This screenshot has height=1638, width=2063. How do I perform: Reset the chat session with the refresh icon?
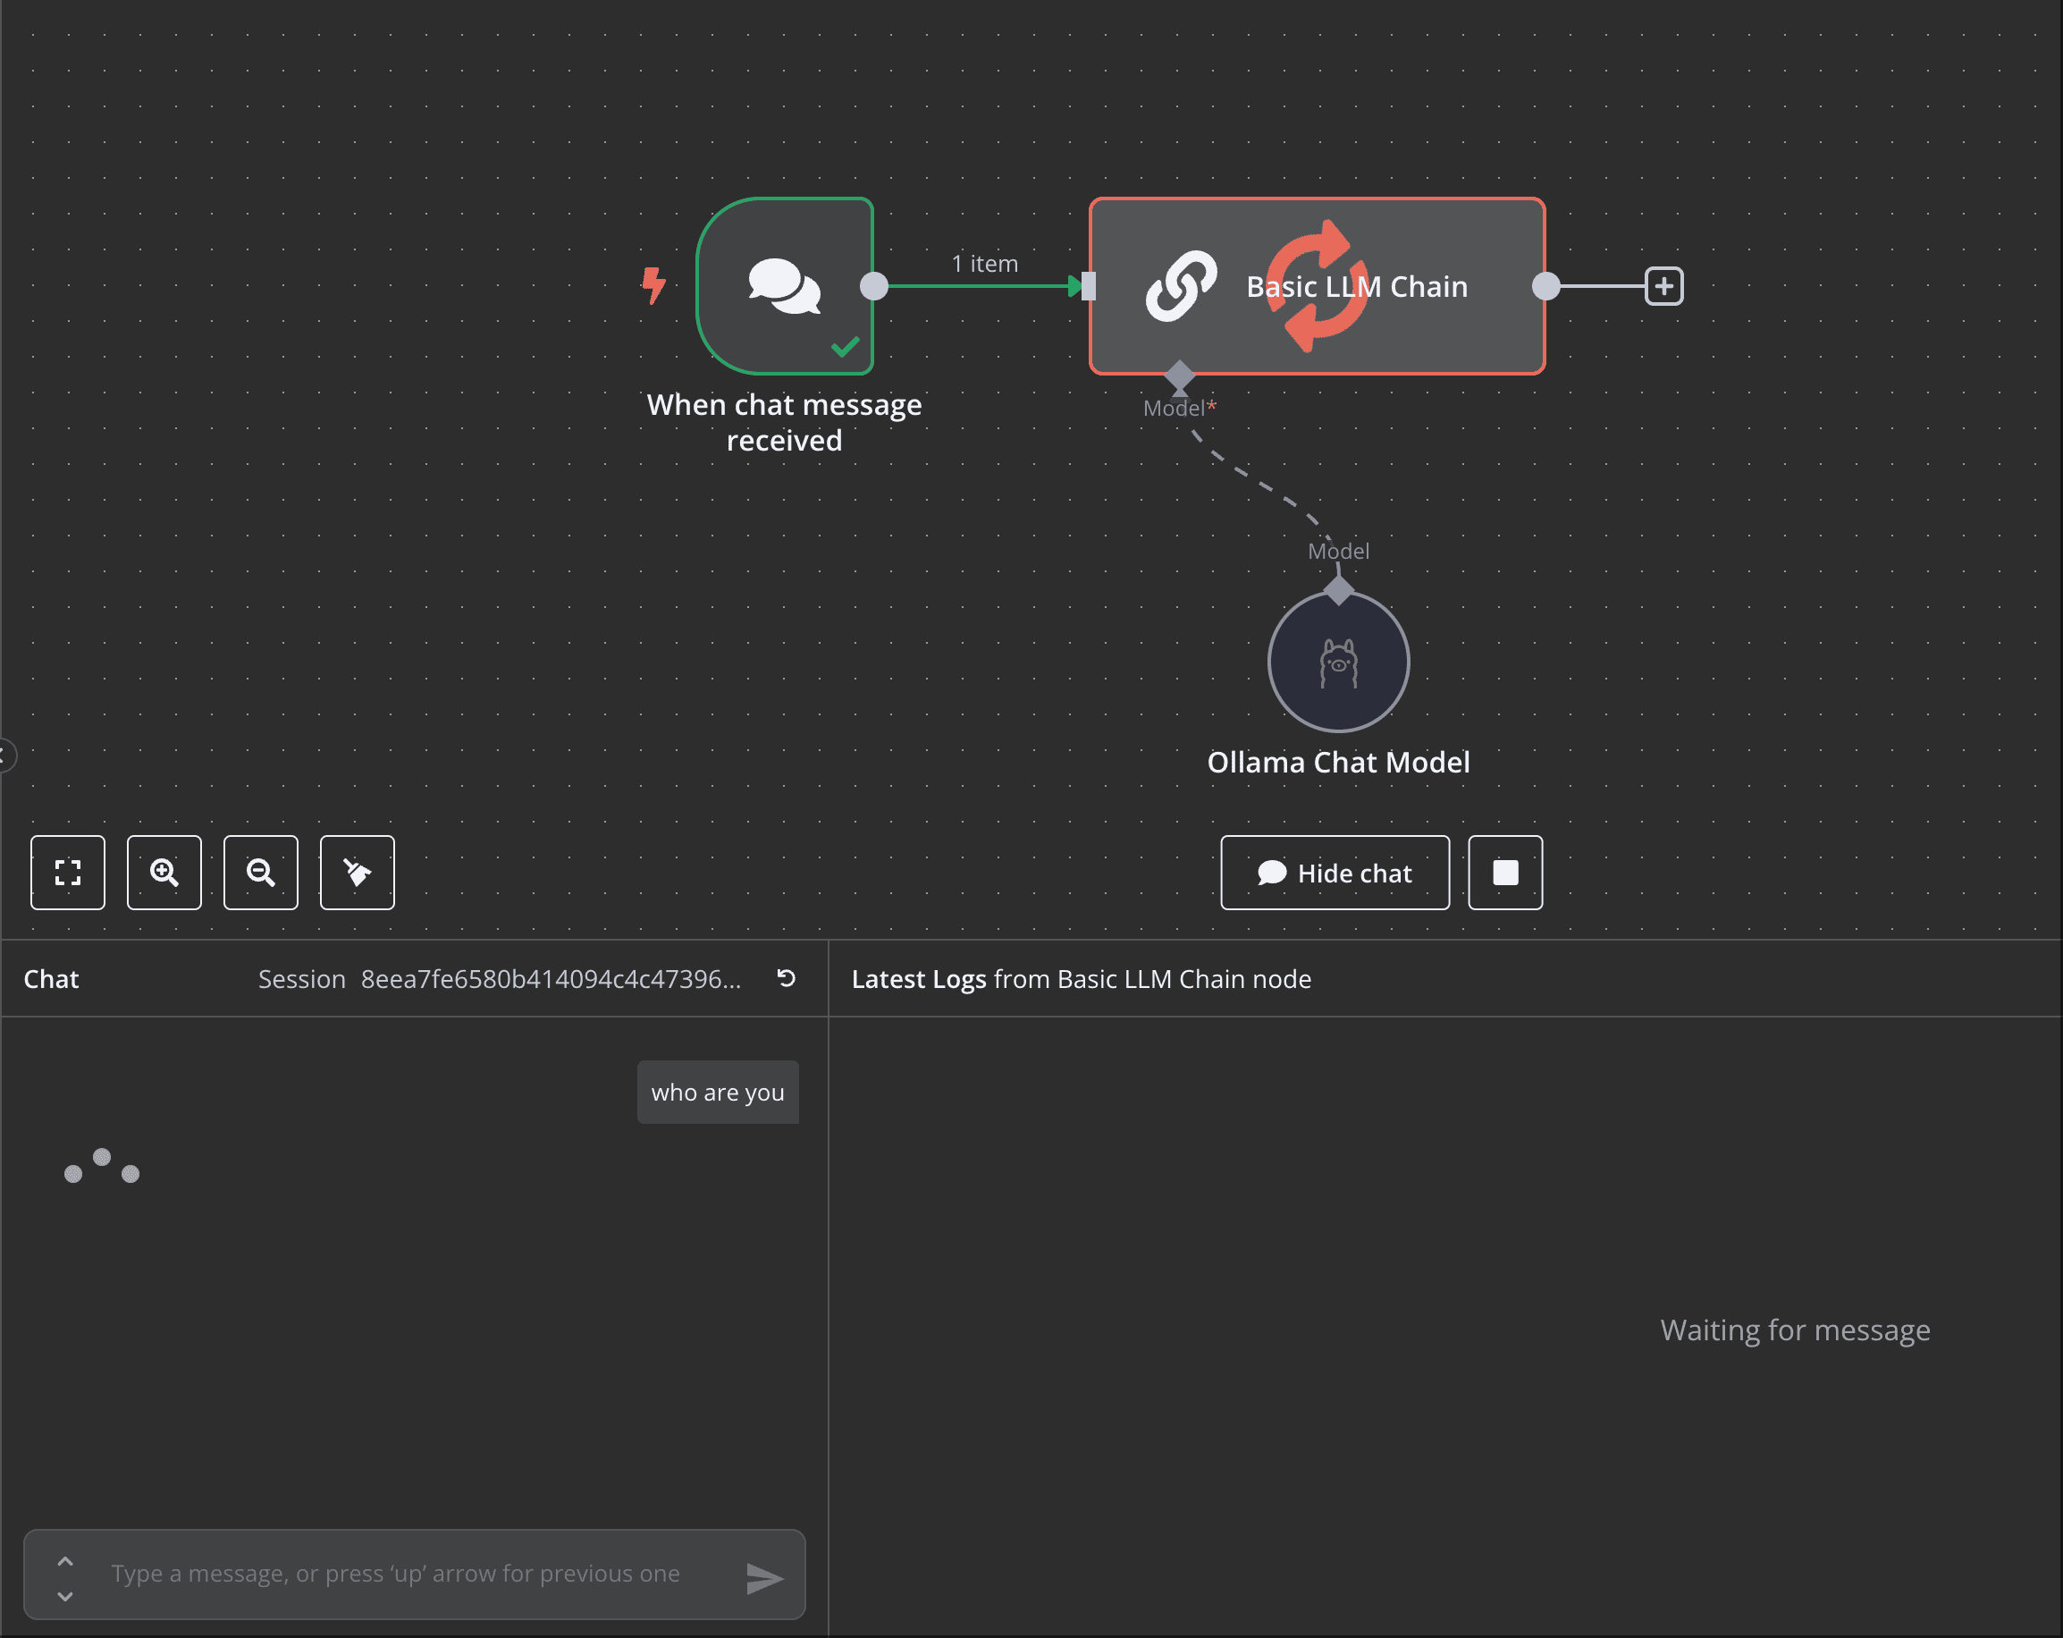(786, 978)
